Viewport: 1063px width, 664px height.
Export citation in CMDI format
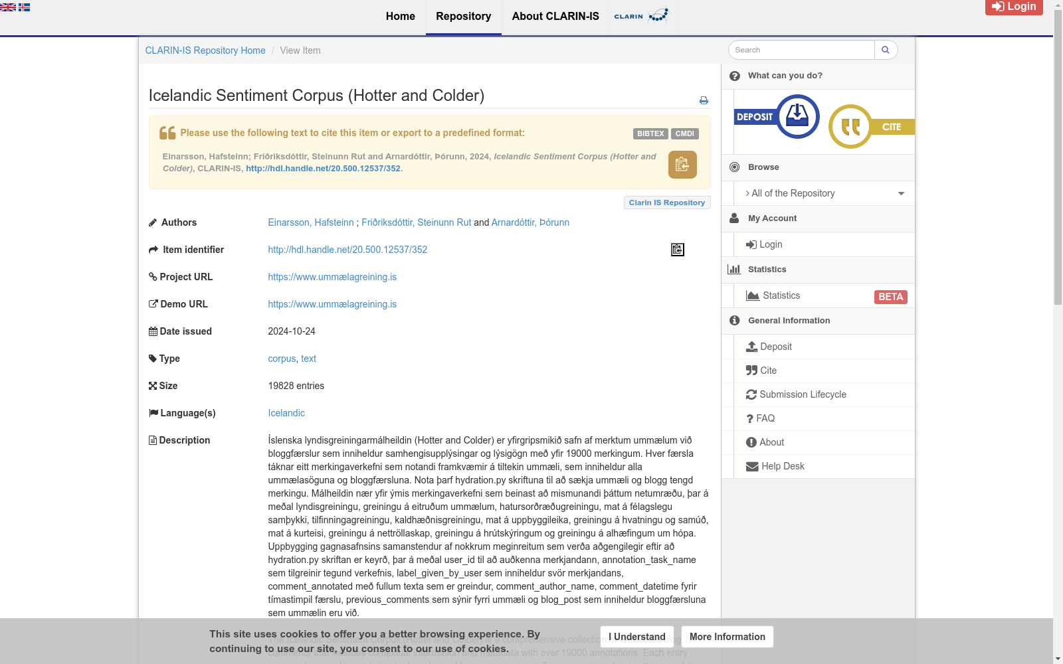click(685, 133)
